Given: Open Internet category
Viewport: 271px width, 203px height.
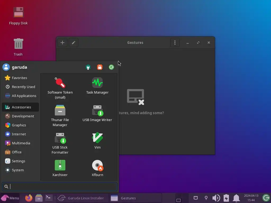Looking at the screenshot, I should (x=20, y=134).
